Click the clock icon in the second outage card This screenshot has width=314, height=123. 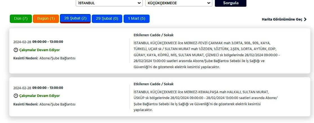point(16,96)
